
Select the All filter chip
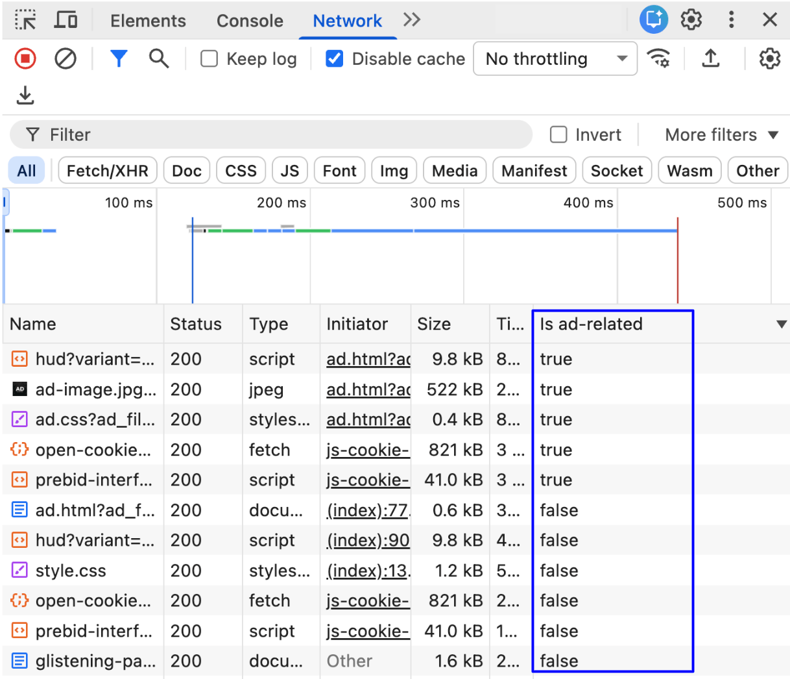click(x=27, y=171)
